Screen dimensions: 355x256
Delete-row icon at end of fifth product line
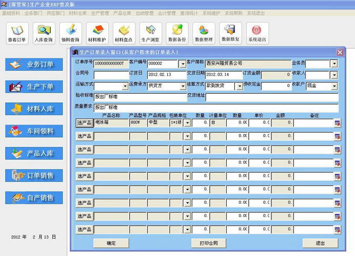338,177
